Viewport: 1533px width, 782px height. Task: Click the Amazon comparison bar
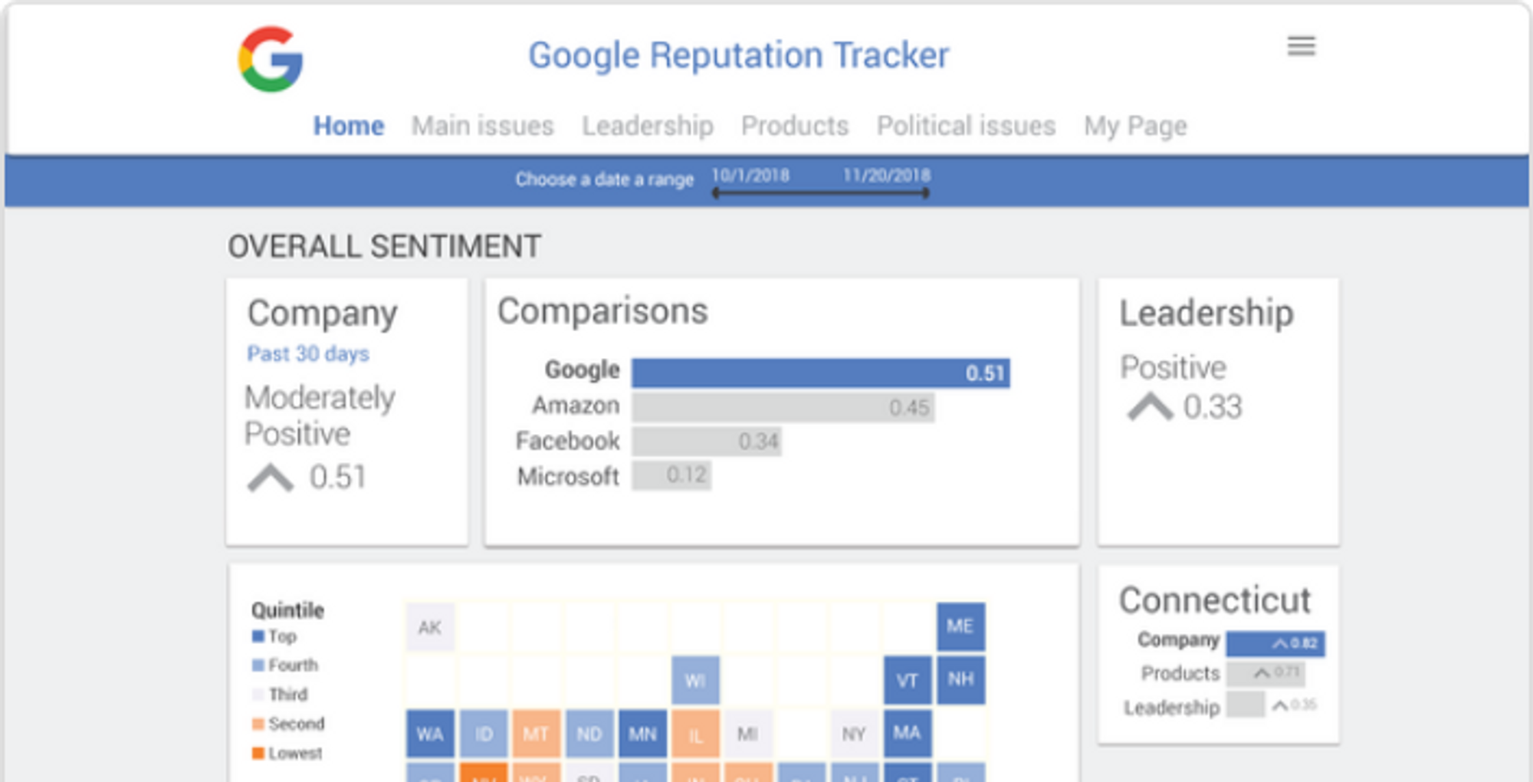(783, 407)
